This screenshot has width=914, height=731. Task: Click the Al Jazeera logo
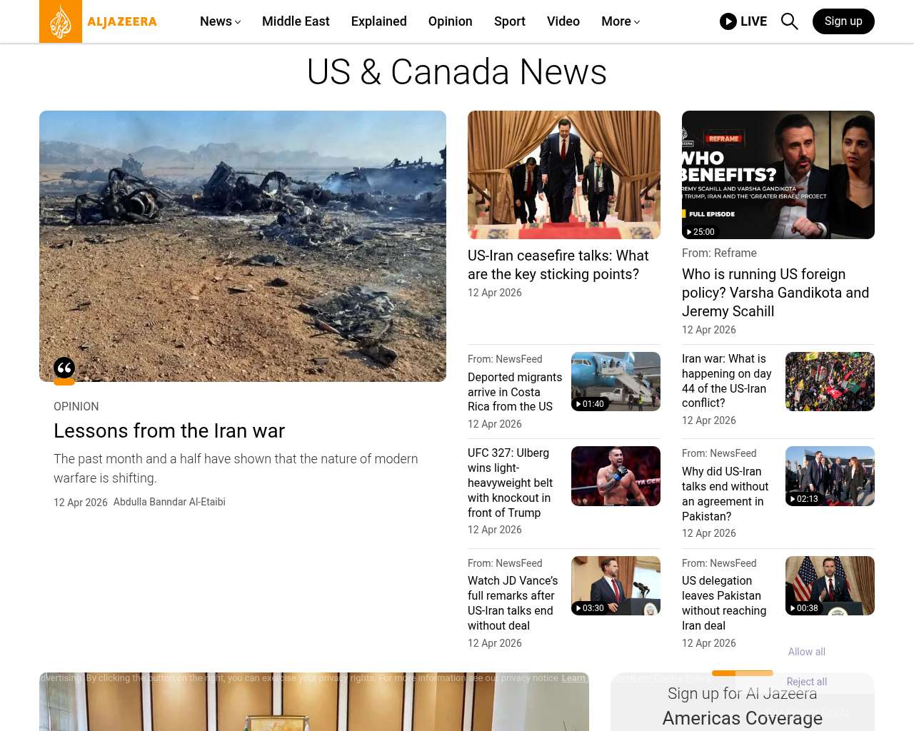[99, 21]
